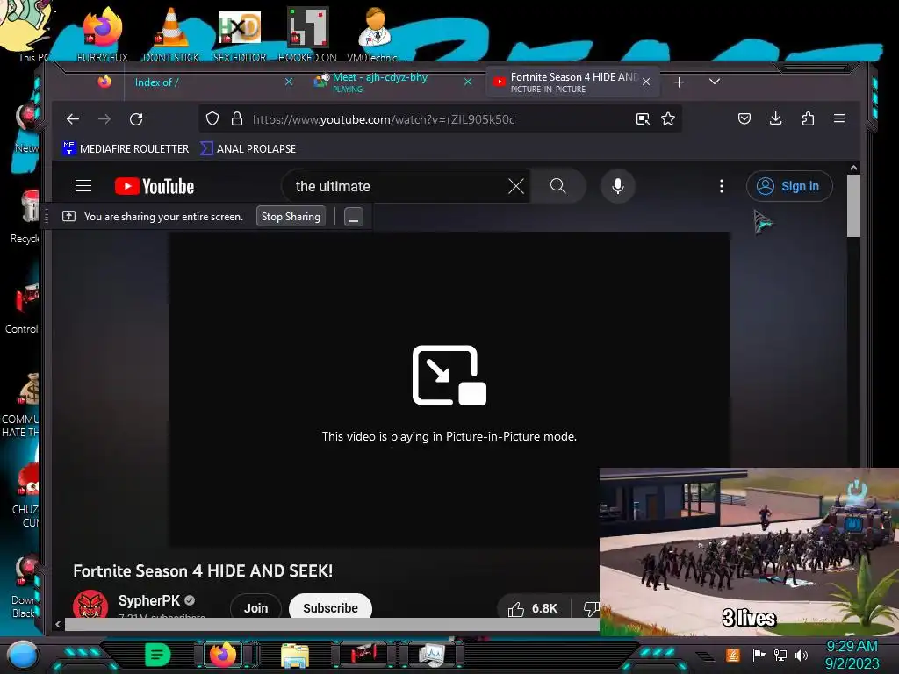Screen dimensions: 899x674
Task: Open a new browser tab
Action: click(679, 82)
